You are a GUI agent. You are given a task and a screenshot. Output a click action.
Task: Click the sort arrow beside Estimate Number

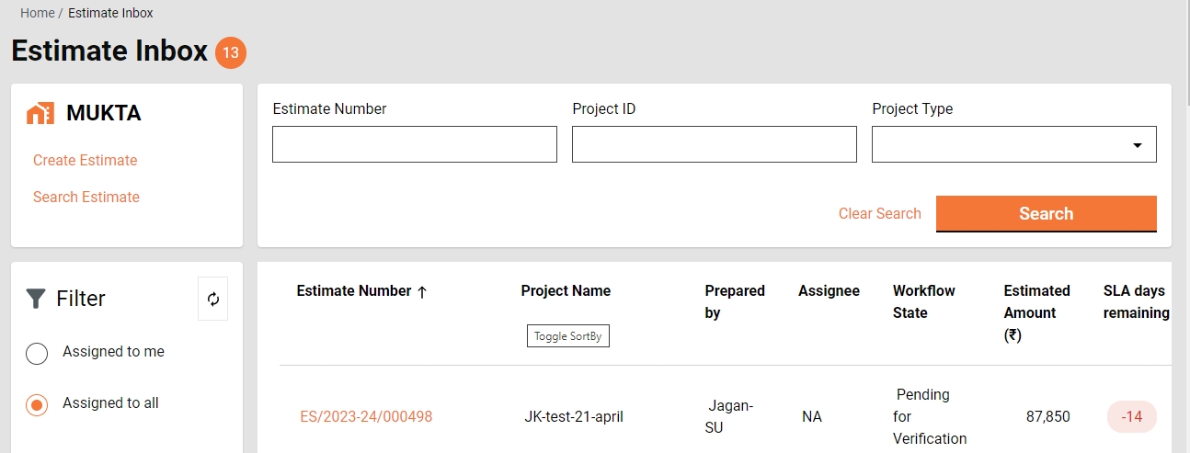(422, 292)
